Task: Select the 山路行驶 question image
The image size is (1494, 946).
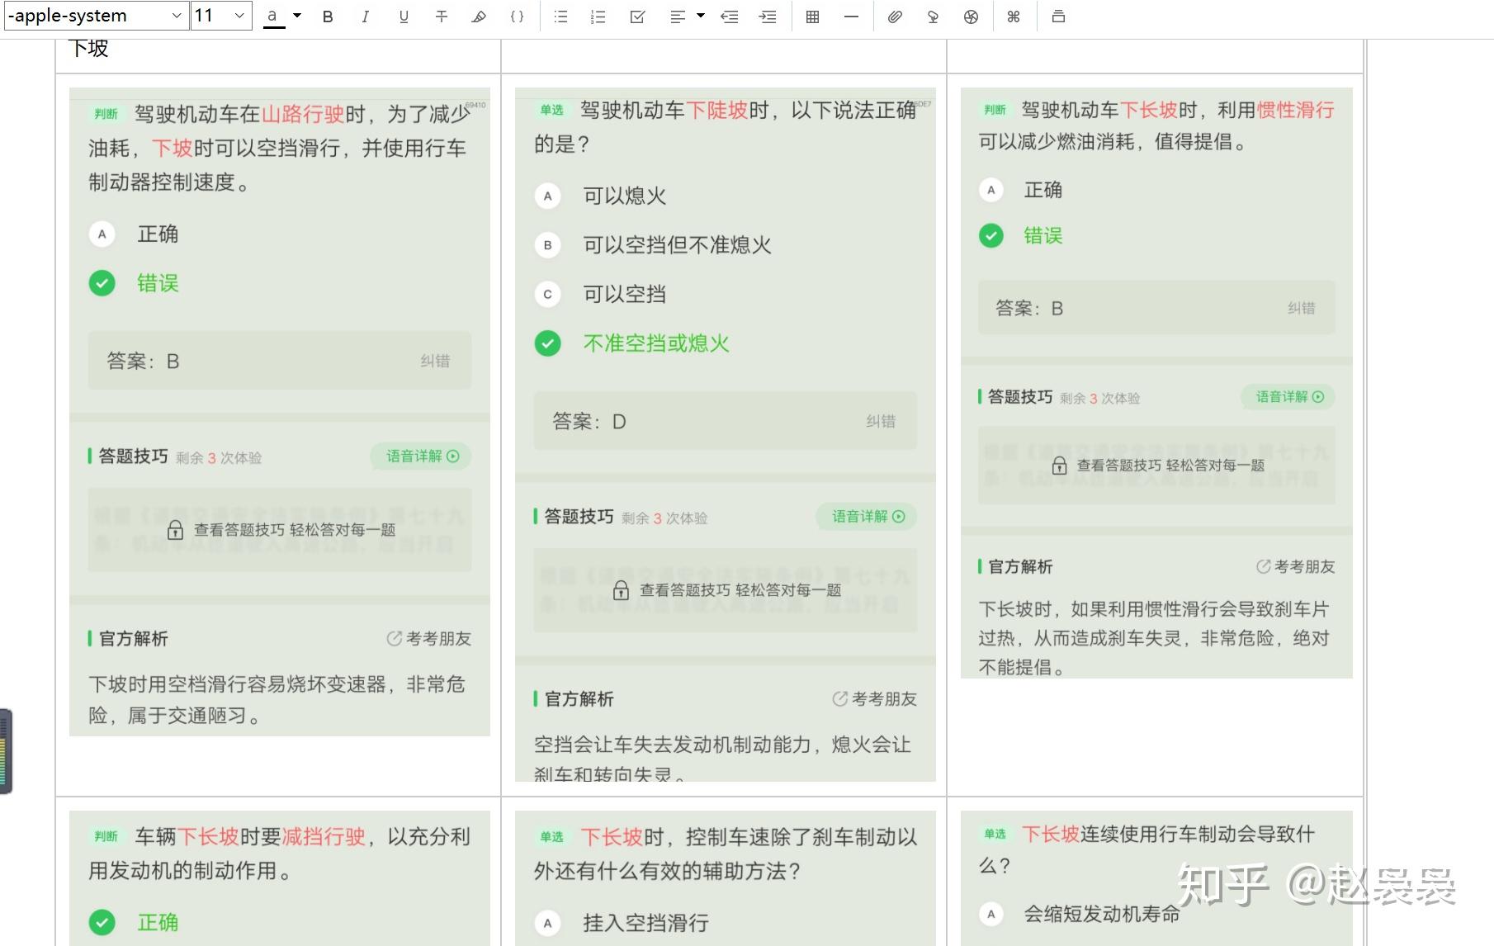Action: (280, 412)
